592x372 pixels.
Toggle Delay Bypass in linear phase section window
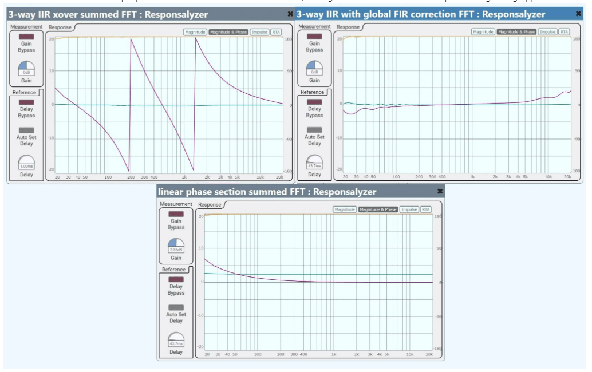[x=176, y=280]
